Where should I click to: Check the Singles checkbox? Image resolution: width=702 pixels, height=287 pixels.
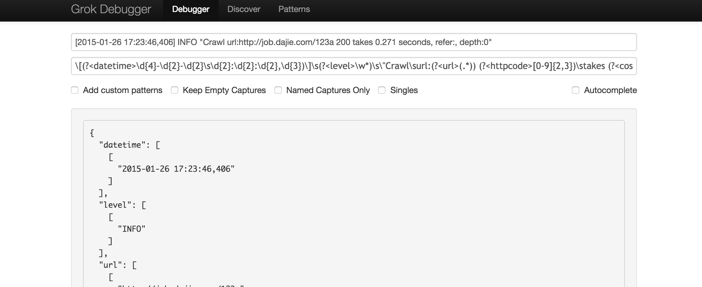coord(382,90)
